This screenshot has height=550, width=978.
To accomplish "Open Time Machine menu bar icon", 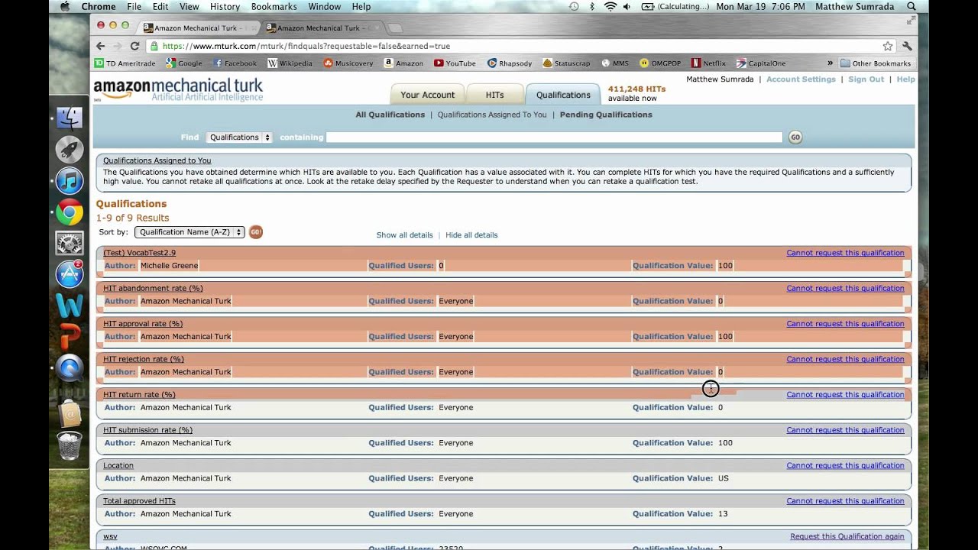I will [x=574, y=6].
